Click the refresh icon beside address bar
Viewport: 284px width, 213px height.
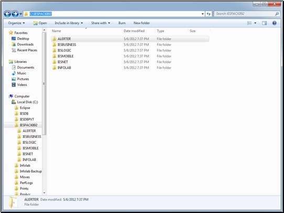coord(209,14)
